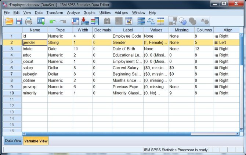Select row number 1 header
This screenshot has height=155, width=246.
[12, 36]
